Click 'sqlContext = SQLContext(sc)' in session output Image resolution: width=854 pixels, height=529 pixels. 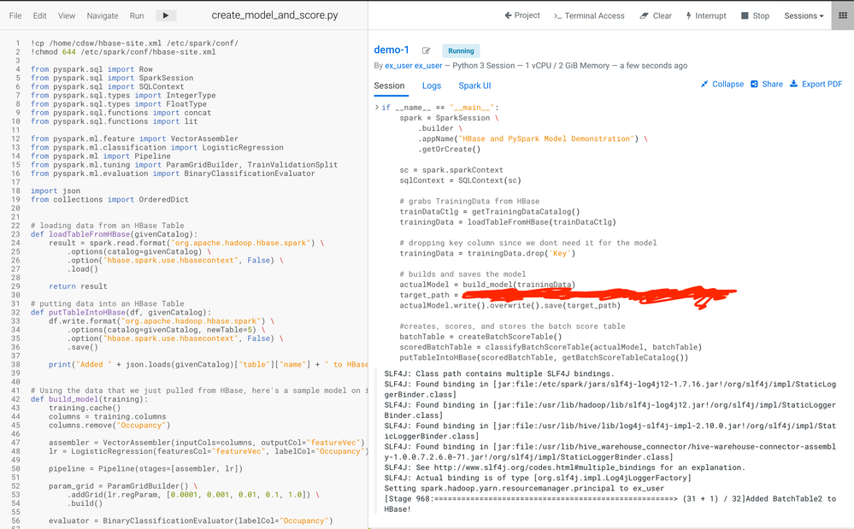460,180
